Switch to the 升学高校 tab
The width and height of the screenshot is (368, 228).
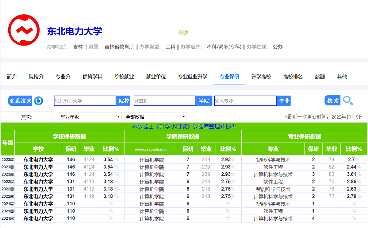click(261, 77)
